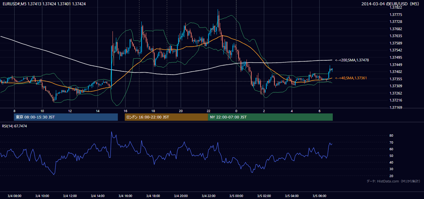Select price axis value 1.37169
The height and width of the screenshot is (199, 424).
point(396,107)
